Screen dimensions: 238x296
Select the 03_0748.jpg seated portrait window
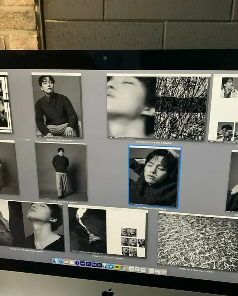coord(57,106)
